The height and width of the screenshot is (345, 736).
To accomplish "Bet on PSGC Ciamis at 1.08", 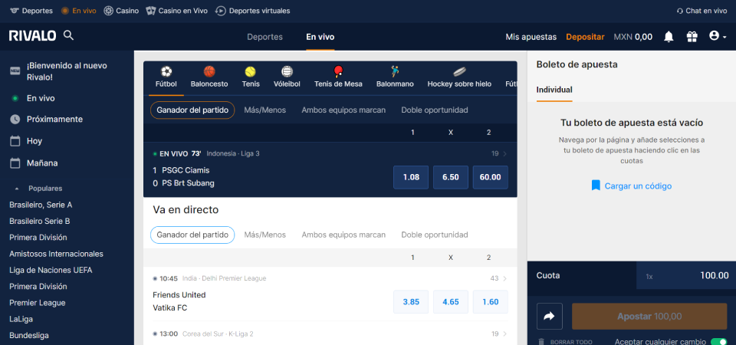I will (x=411, y=177).
